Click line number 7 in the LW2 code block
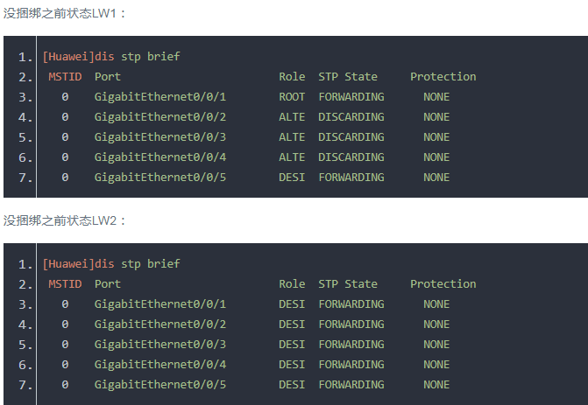588x405 pixels. [24, 385]
